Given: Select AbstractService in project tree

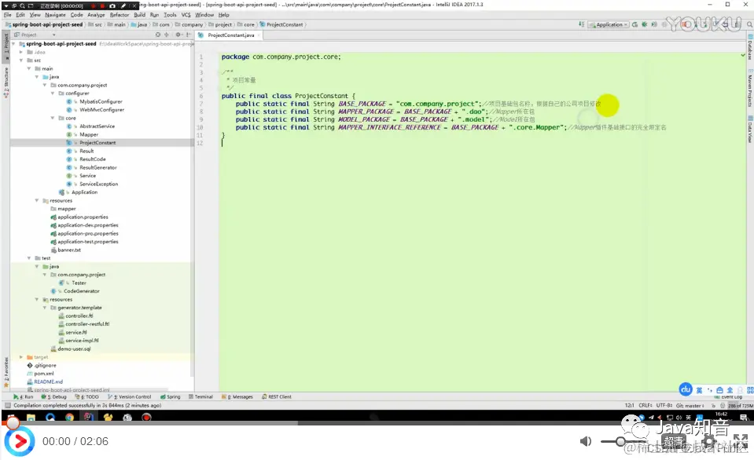Looking at the screenshot, I should point(97,126).
